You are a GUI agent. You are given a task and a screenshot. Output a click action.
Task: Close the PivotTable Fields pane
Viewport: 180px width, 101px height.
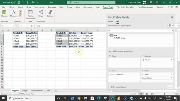coord(172,17)
